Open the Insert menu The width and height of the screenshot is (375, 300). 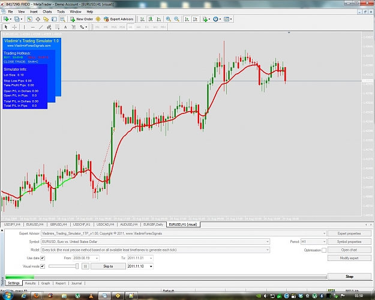point(34,11)
